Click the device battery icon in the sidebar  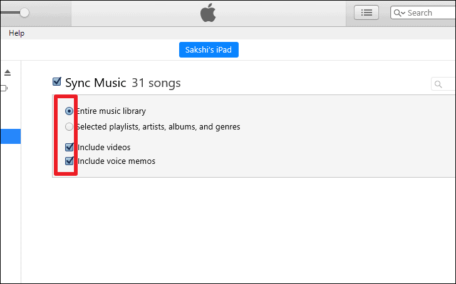(x=4, y=88)
